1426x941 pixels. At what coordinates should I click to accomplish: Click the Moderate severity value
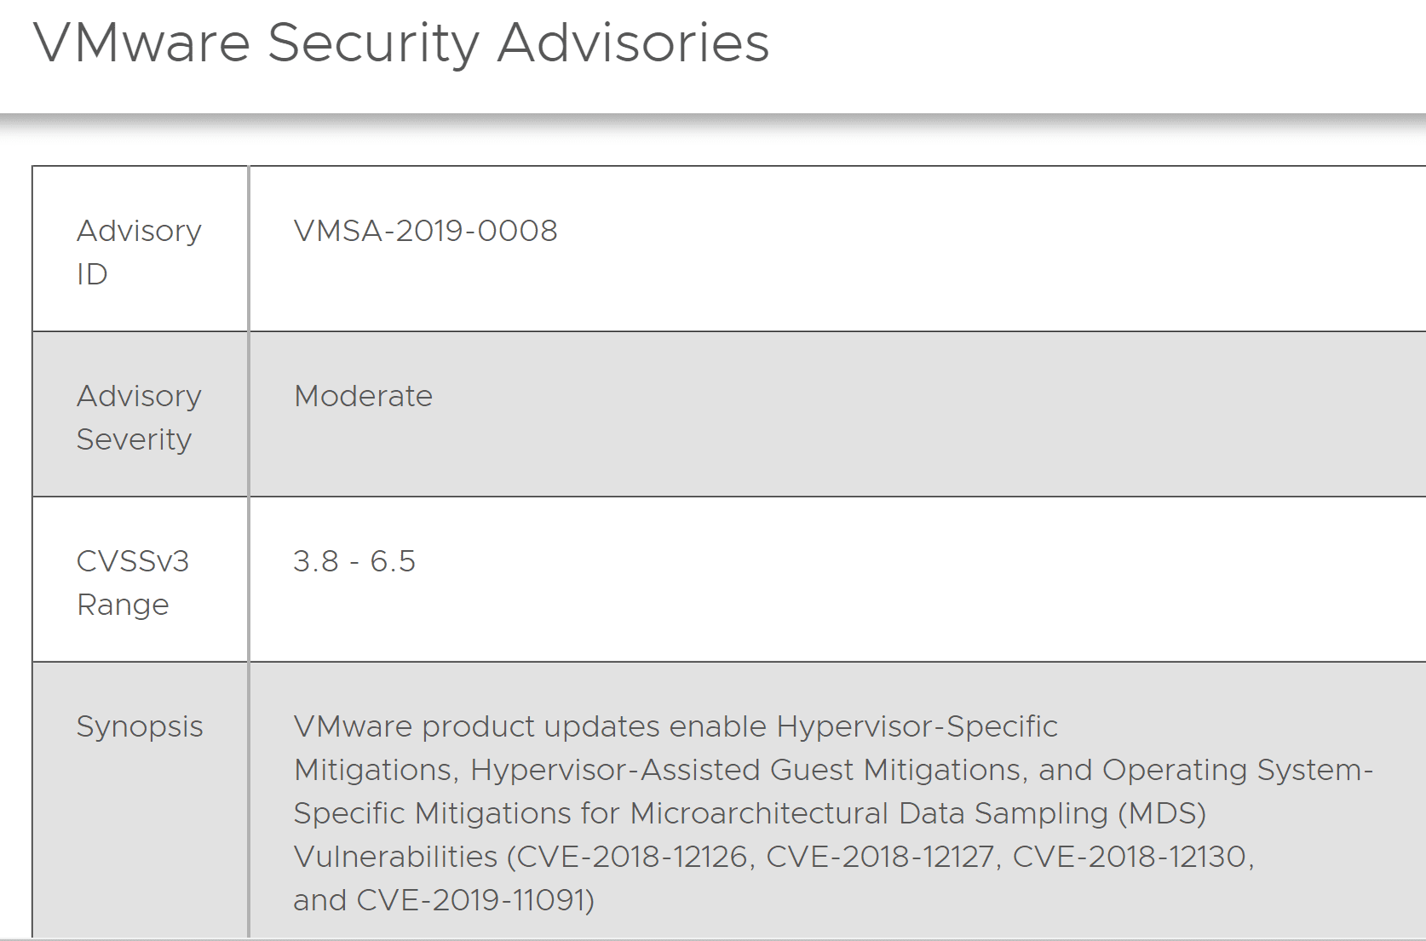pyautogui.click(x=363, y=396)
